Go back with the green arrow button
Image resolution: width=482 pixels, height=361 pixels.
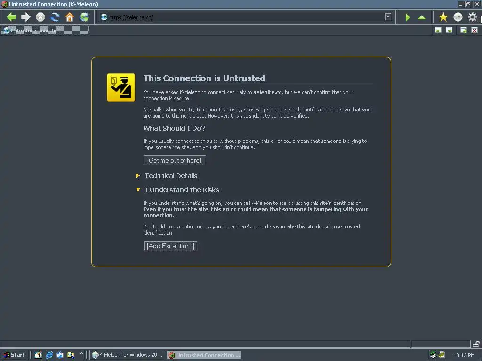click(11, 17)
